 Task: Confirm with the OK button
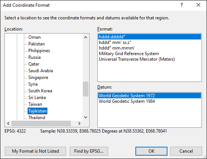(151, 151)
